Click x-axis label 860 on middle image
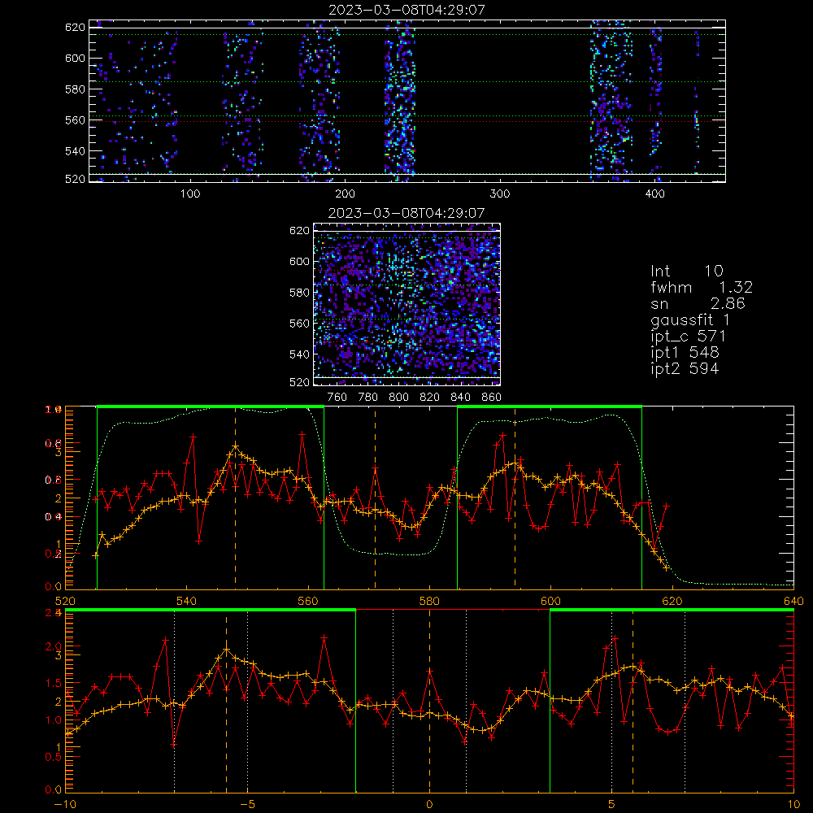813x813 pixels. click(x=492, y=398)
